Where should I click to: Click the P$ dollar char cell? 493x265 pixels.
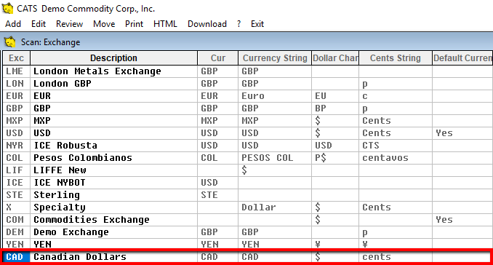(335, 158)
